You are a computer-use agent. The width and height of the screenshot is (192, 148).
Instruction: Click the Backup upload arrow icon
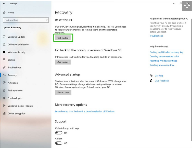tap(4, 60)
